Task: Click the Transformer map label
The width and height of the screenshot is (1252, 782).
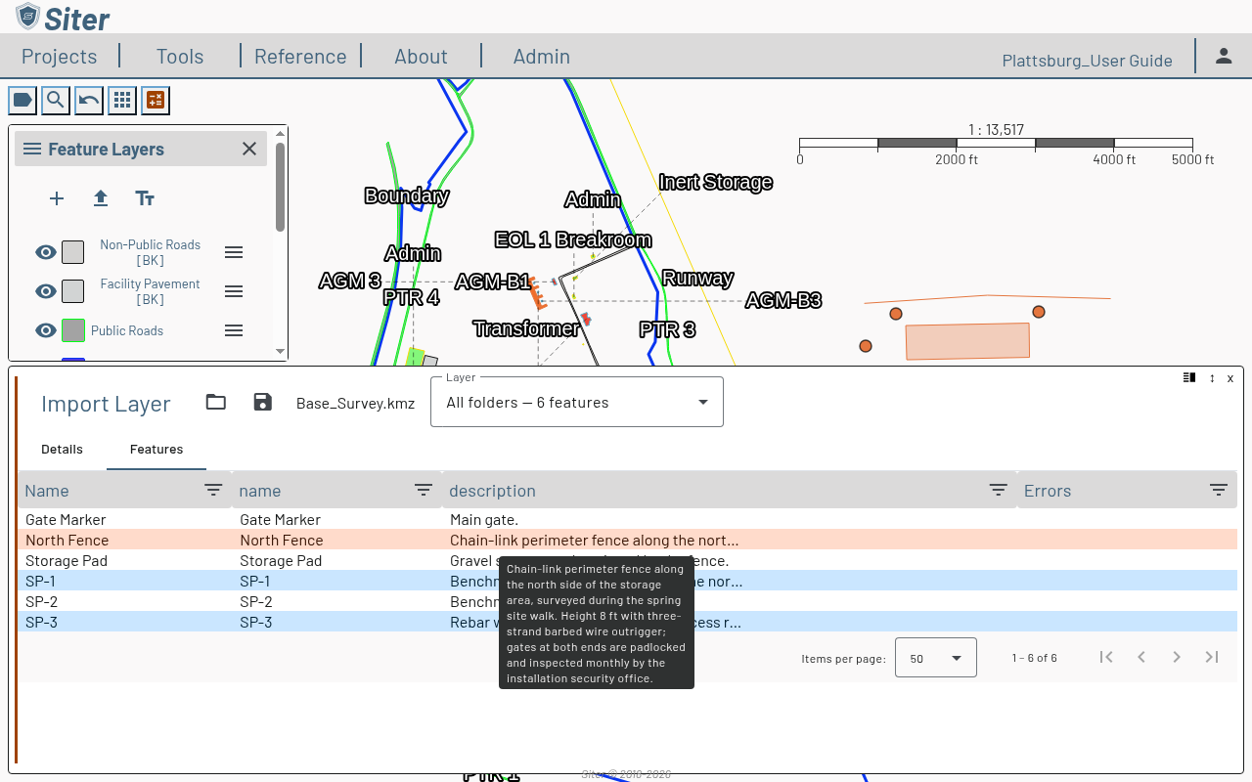Action: [x=526, y=328]
